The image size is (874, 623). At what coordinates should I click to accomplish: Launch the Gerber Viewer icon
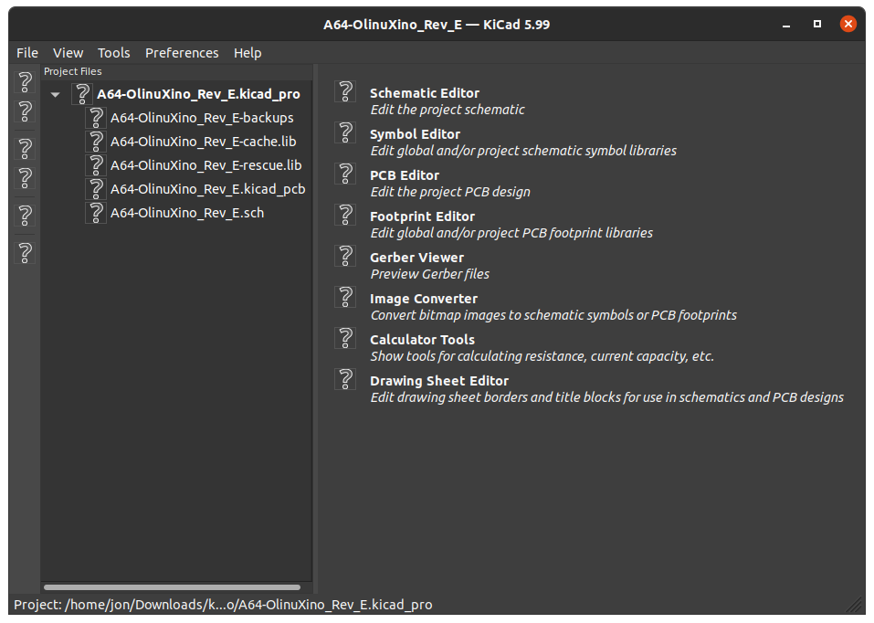346,256
